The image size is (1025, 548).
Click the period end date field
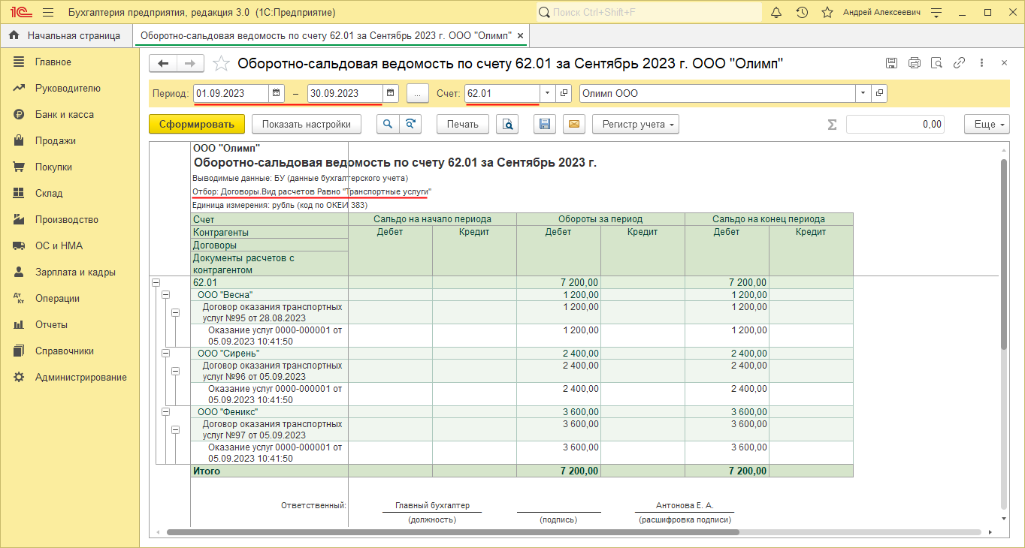[345, 93]
